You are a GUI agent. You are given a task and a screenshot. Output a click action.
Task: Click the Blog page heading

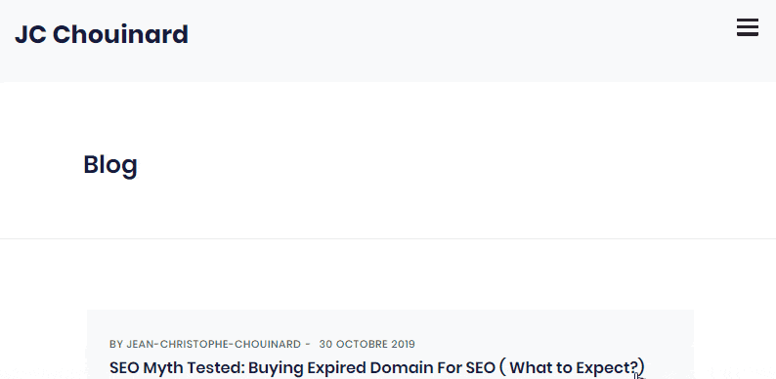110,165
